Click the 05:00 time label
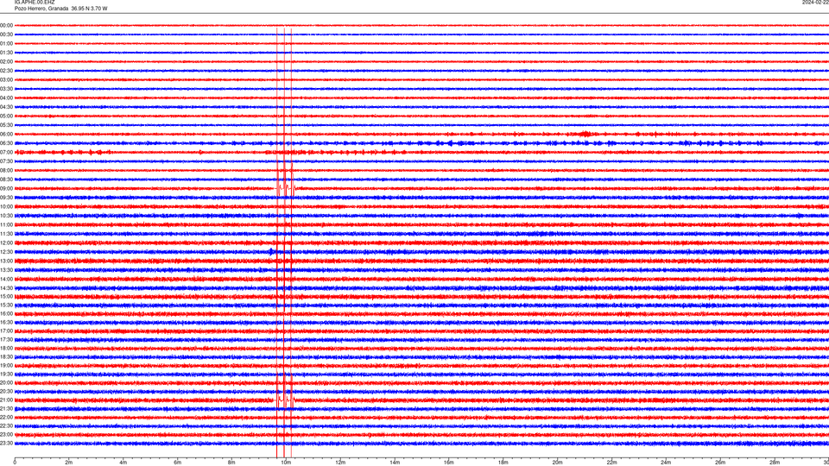The height and width of the screenshot is (466, 829). click(x=6, y=116)
